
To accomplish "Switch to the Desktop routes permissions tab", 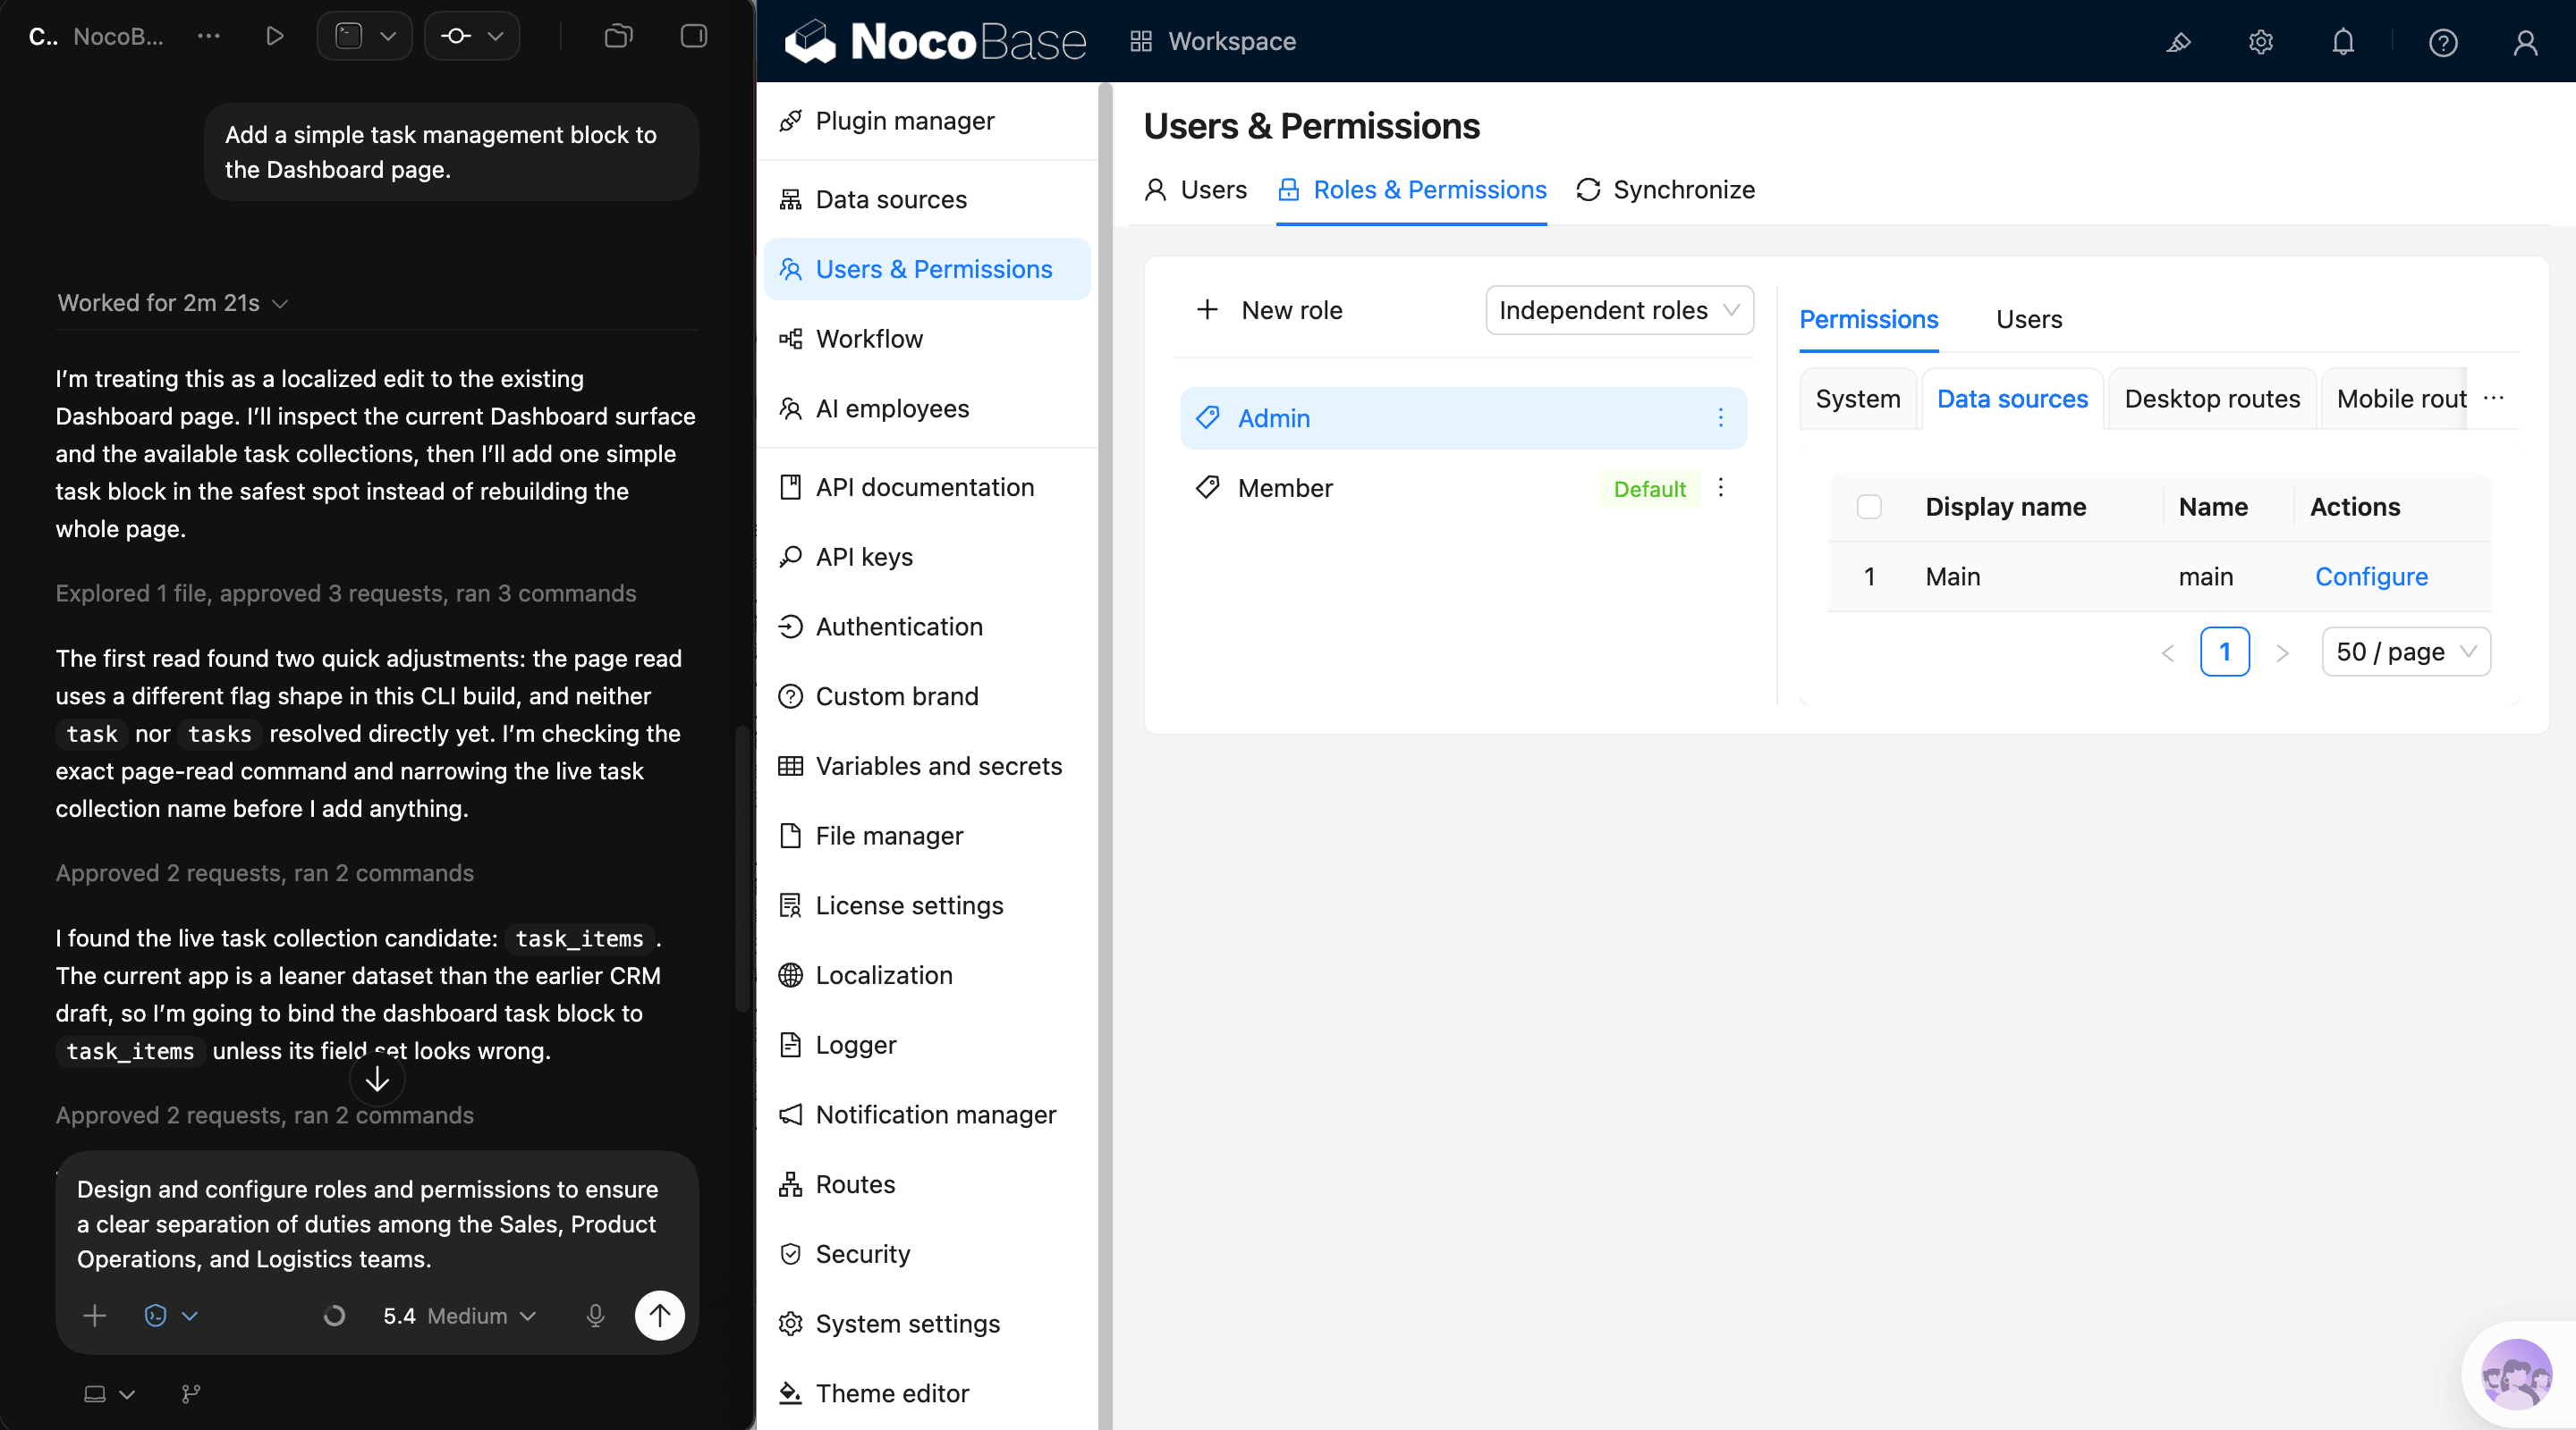I will click(x=2211, y=398).
